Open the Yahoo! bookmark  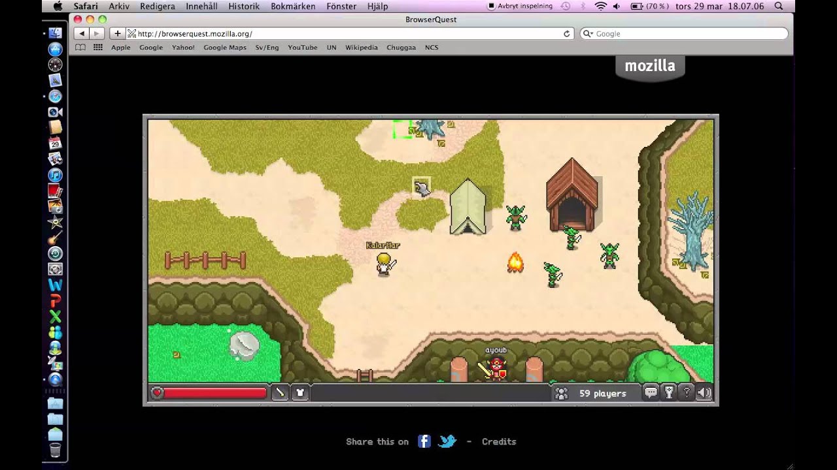(183, 48)
